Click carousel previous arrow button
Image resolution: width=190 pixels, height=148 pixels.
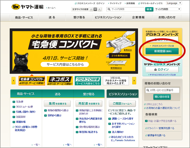[x=14, y=80]
